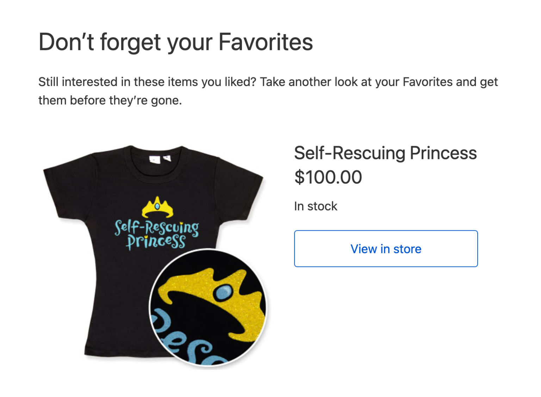Click the "Still interested in these items" paragraph

268,91
